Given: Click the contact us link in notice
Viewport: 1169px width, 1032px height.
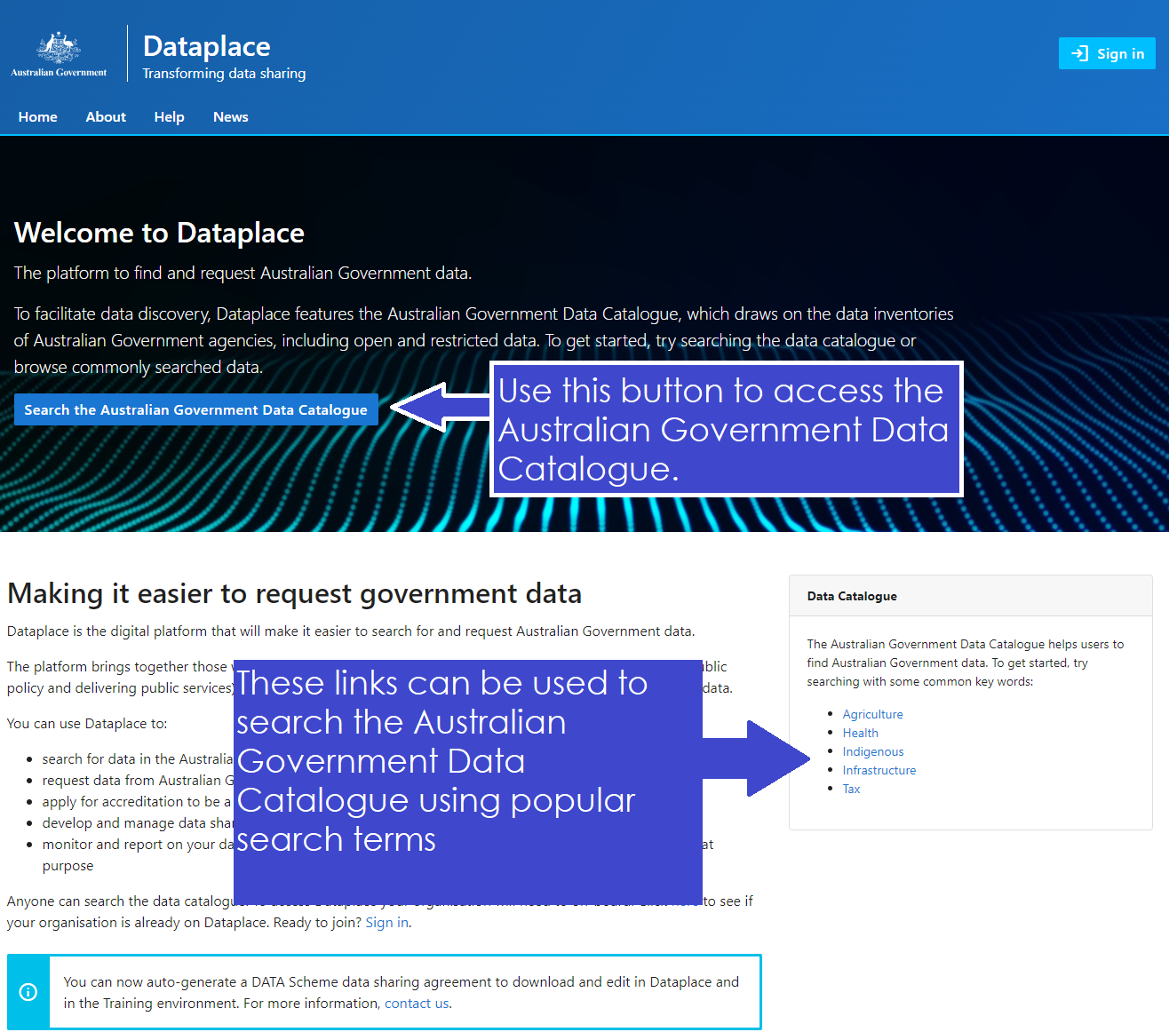Looking at the screenshot, I should point(417,1003).
